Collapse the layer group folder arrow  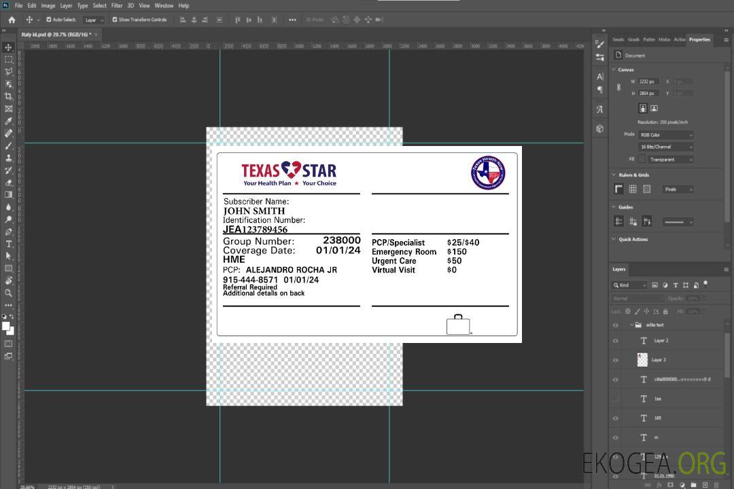(631, 325)
